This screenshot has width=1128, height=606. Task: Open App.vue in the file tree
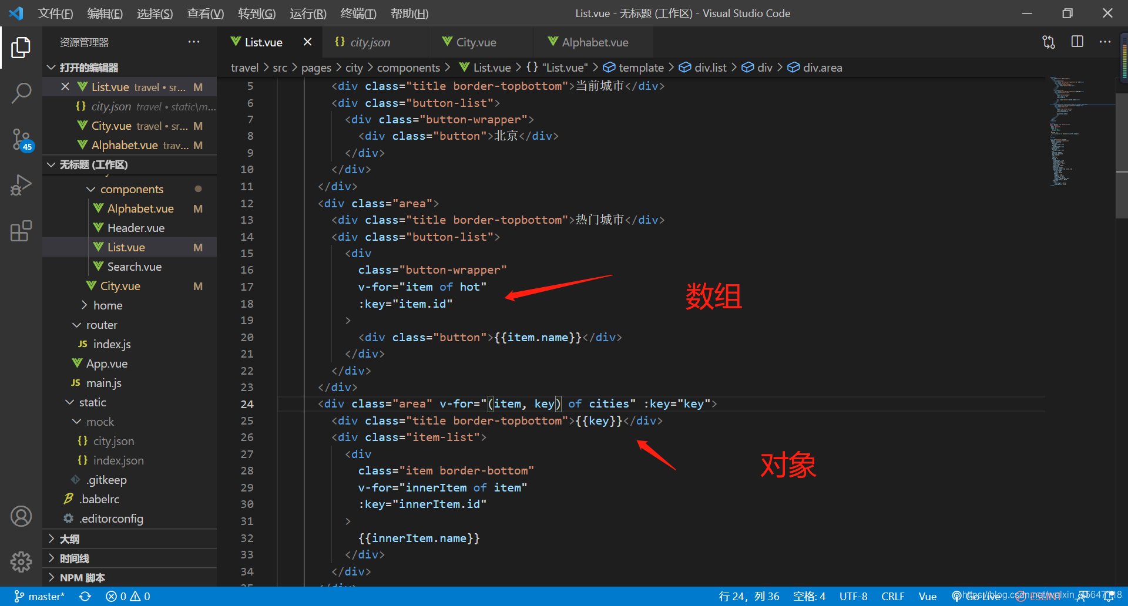pyautogui.click(x=130, y=363)
